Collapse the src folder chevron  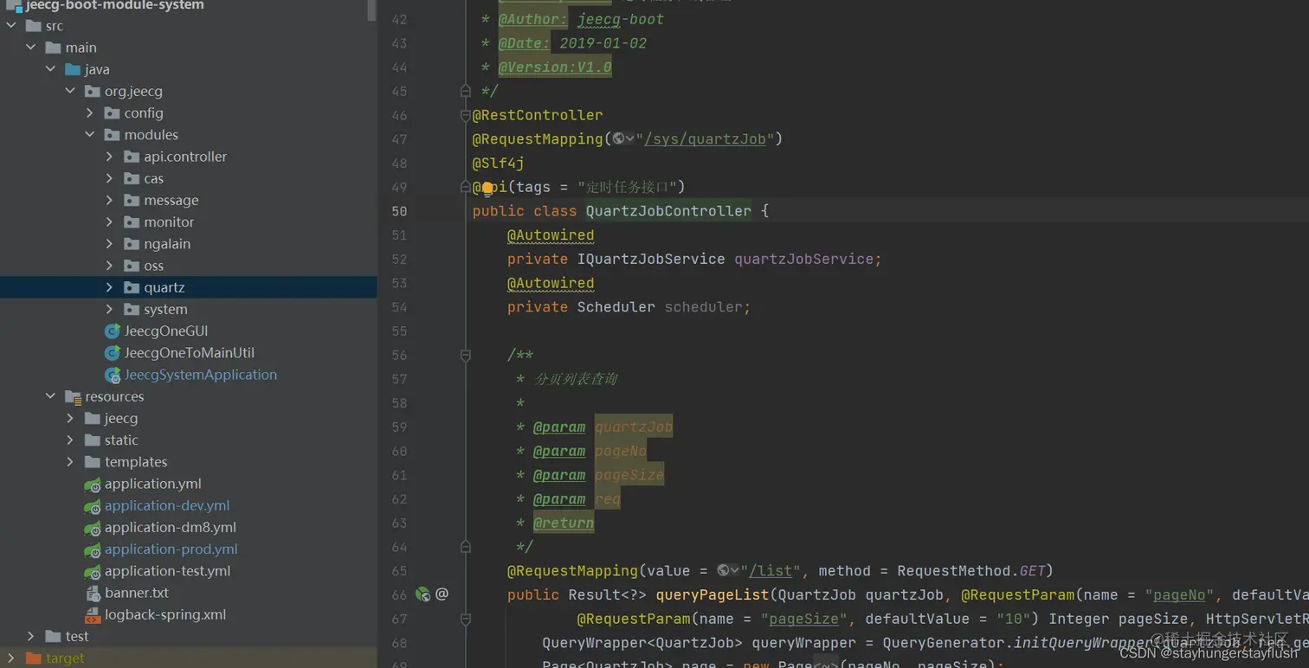click(11, 26)
